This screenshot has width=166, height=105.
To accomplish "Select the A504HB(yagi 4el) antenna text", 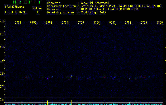I will pyautogui.click(x=93, y=12).
